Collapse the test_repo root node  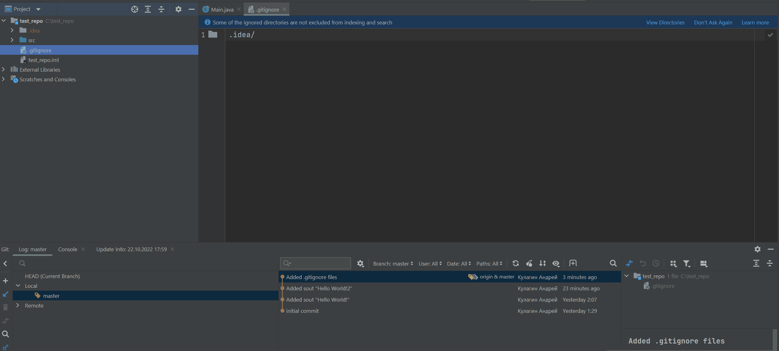point(4,21)
